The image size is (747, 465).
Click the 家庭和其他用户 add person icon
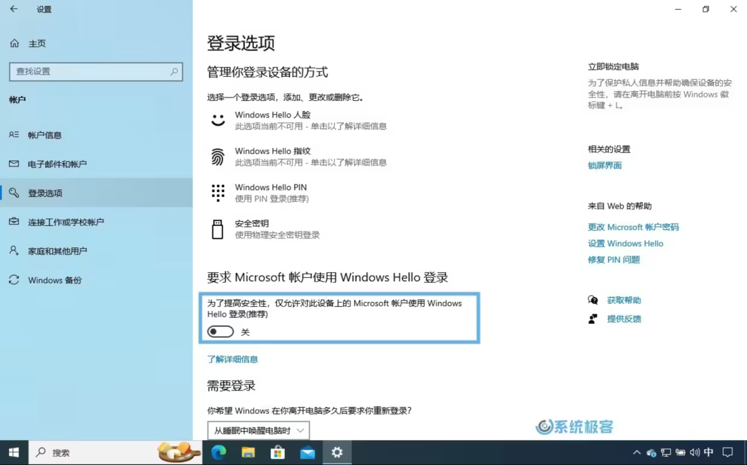(x=14, y=250)
